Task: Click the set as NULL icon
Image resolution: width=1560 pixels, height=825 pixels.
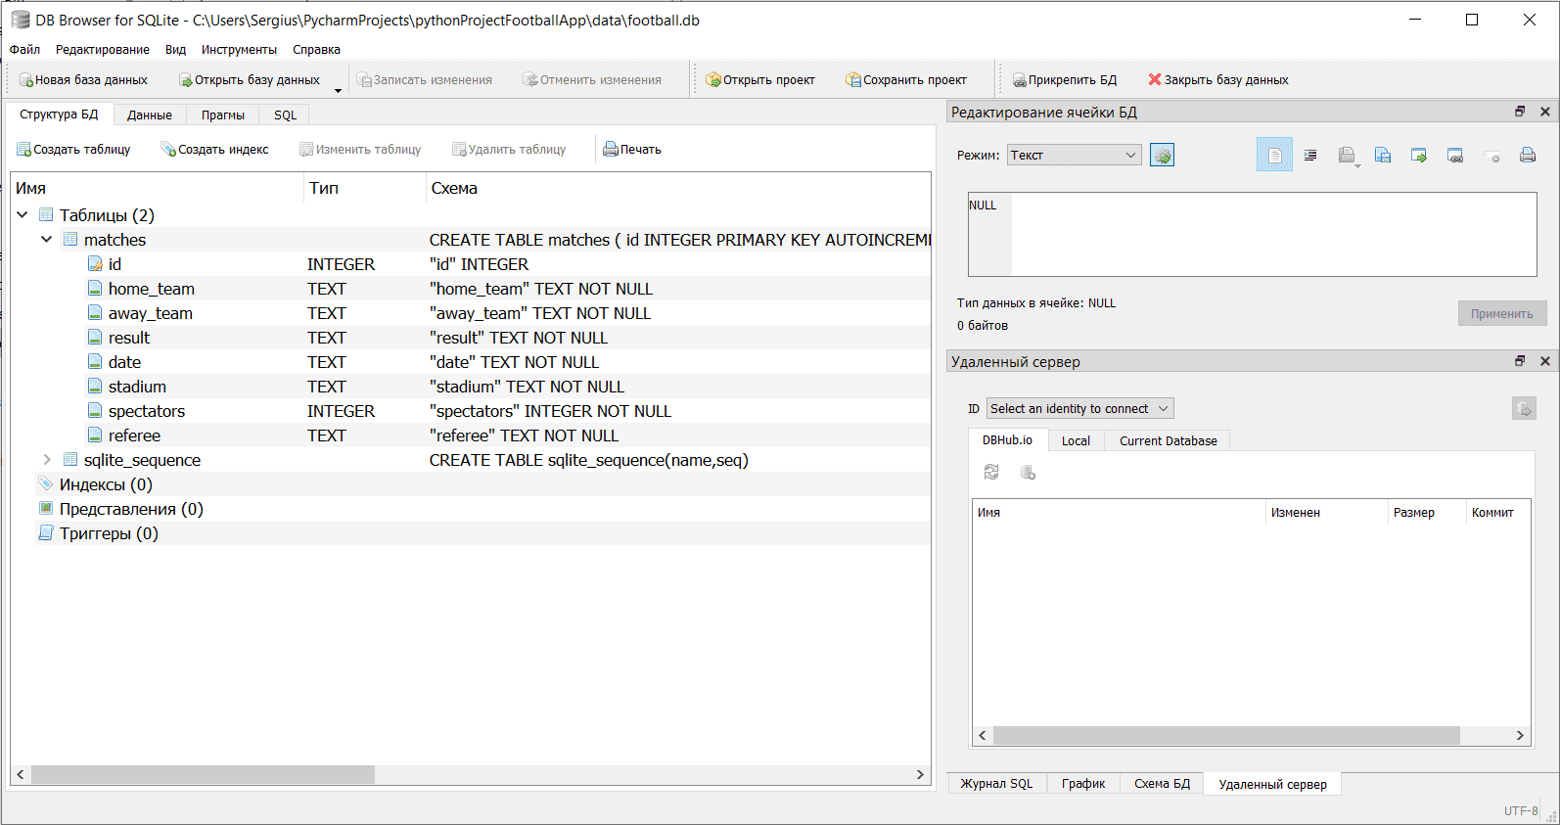Action: click(1491, 155)
